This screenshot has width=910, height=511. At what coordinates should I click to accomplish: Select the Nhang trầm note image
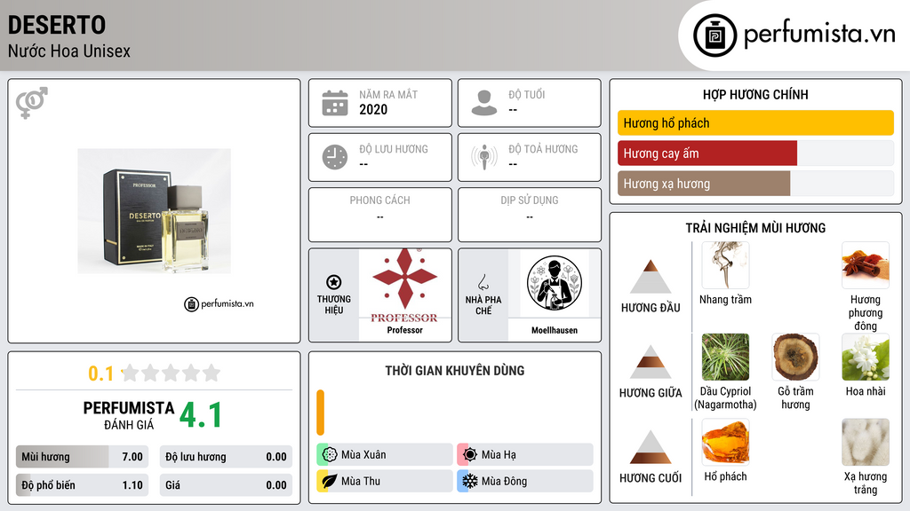pos(725,265)
